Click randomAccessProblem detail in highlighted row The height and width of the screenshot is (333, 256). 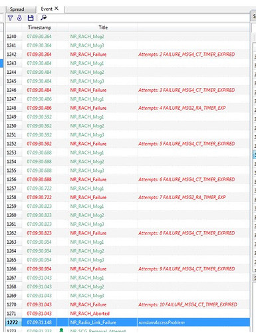[162, 322]
